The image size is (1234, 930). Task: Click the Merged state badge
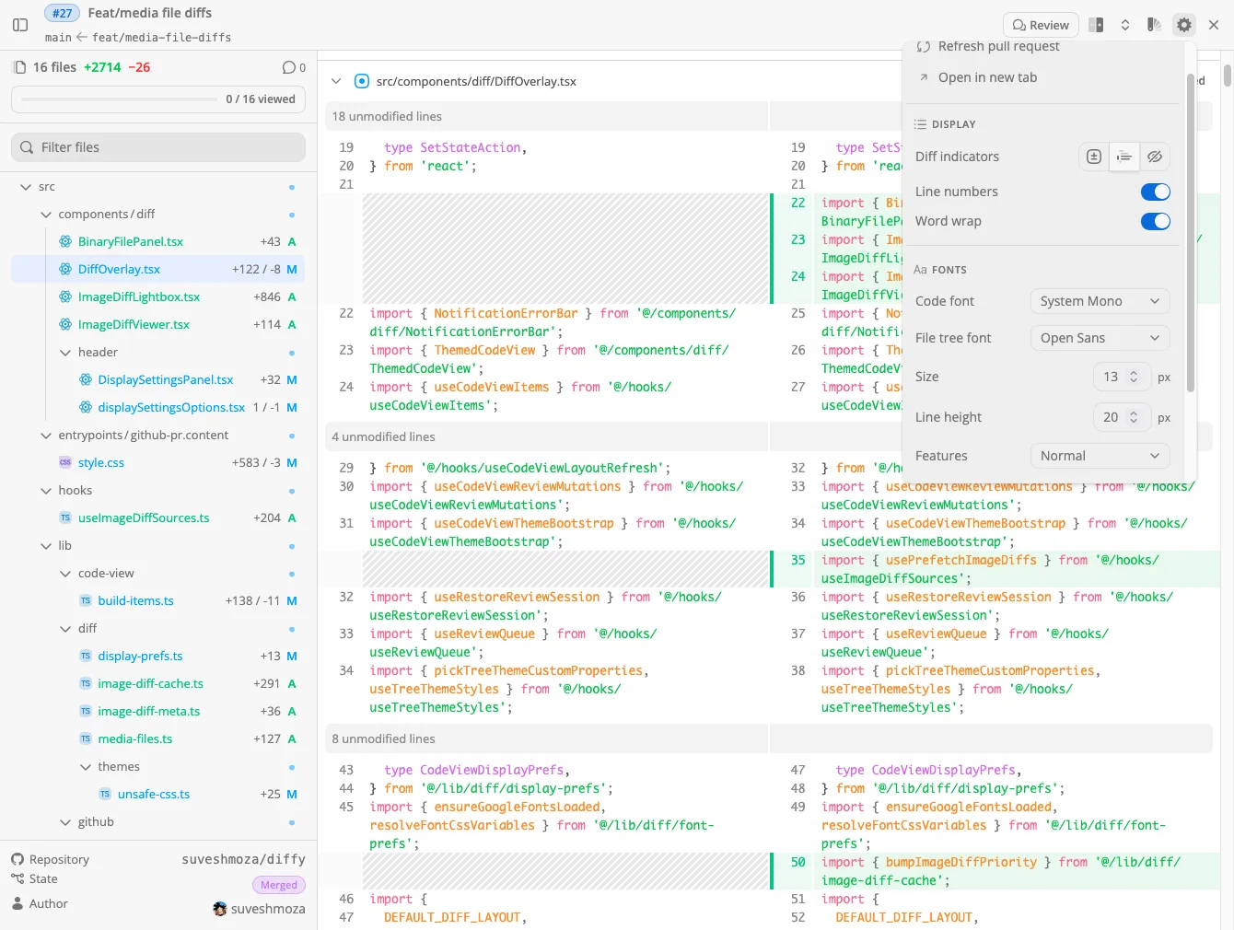[278, 885]
